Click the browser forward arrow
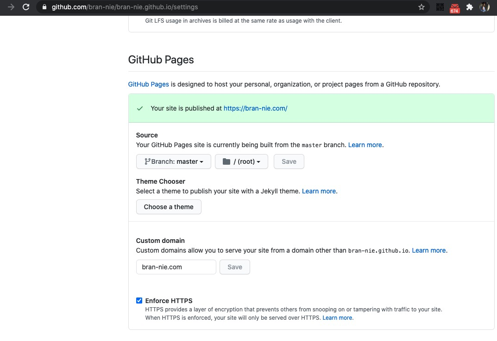 [11, 7]
